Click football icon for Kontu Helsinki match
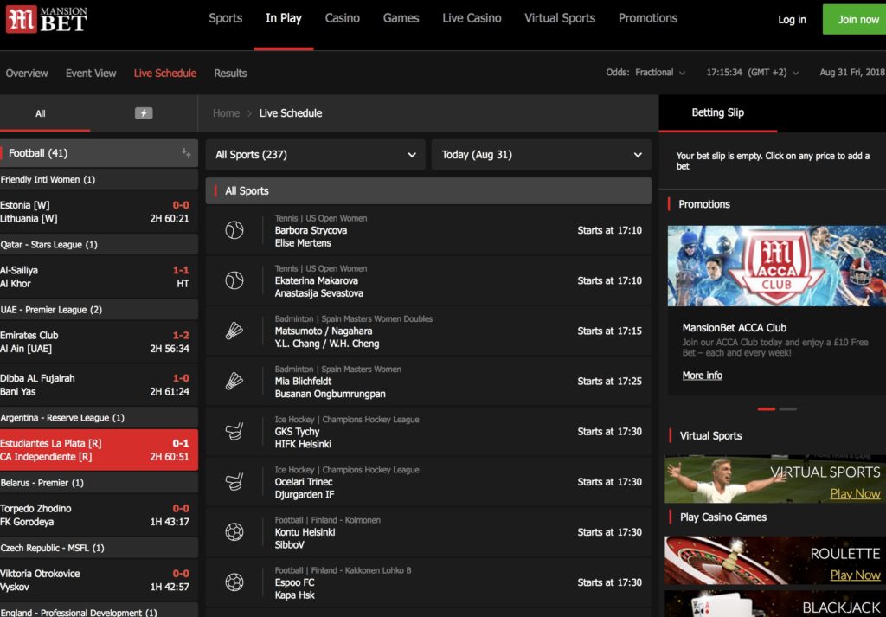Viewport: 886px width, 617px height. pyautogui.click(x=234, y=532)
